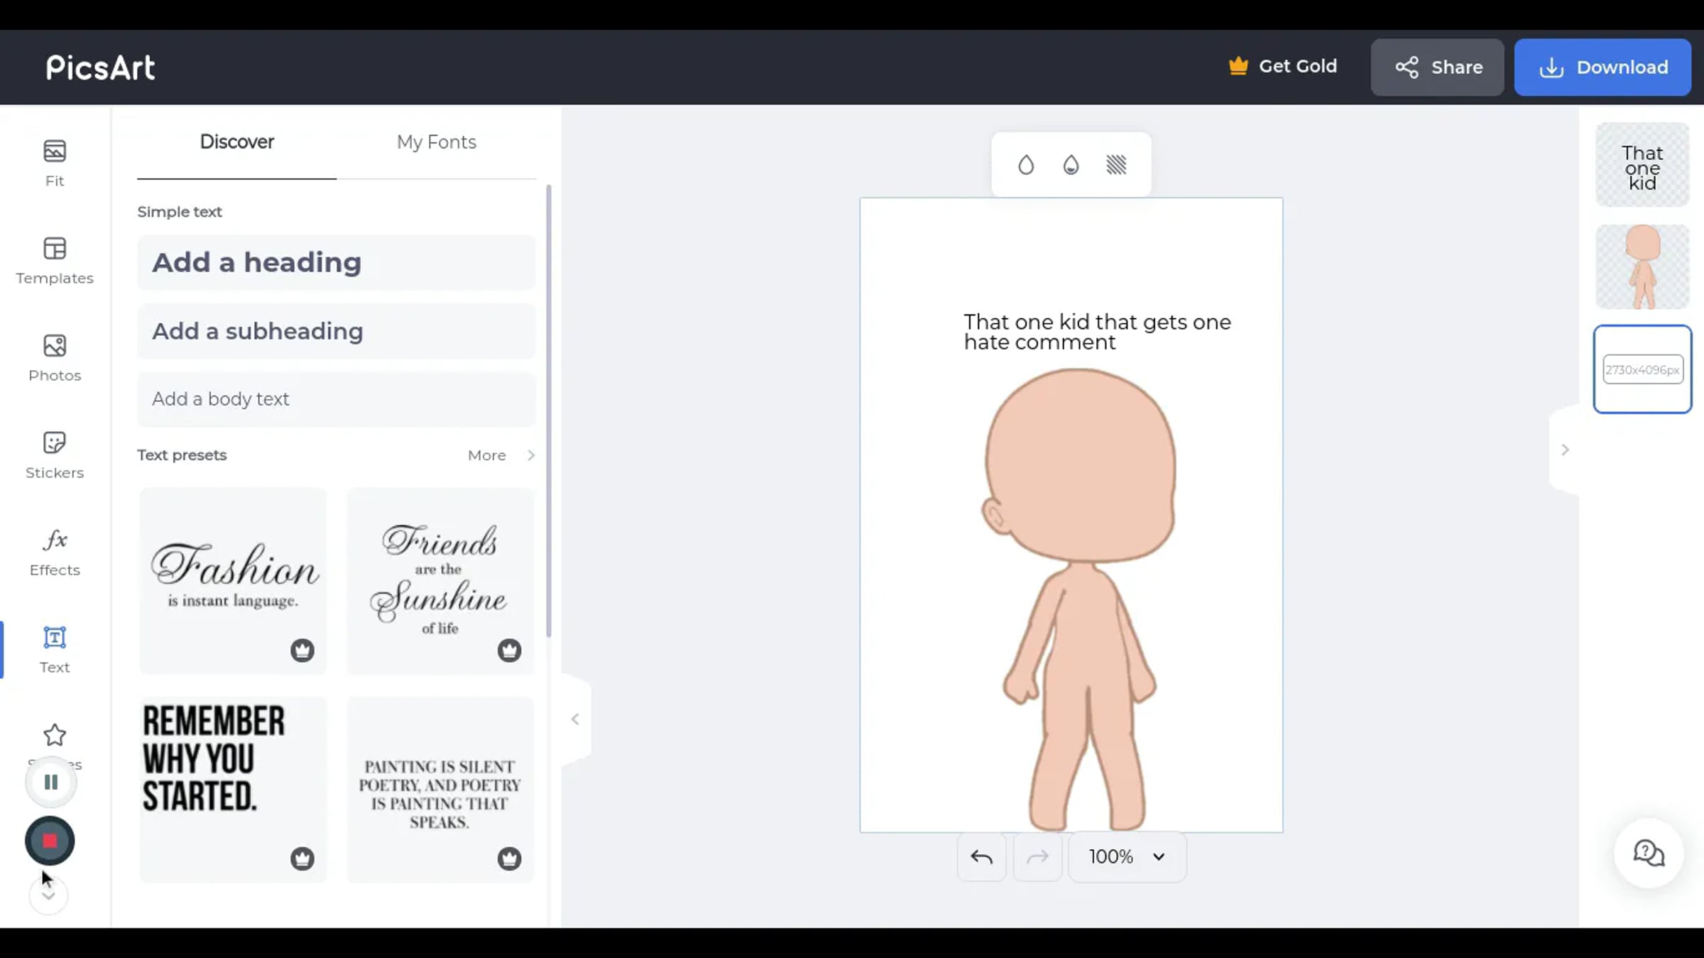This screenshot has width=1704, height=958.
Task: Click the undo arrow button
Action: tap(981, 856)
